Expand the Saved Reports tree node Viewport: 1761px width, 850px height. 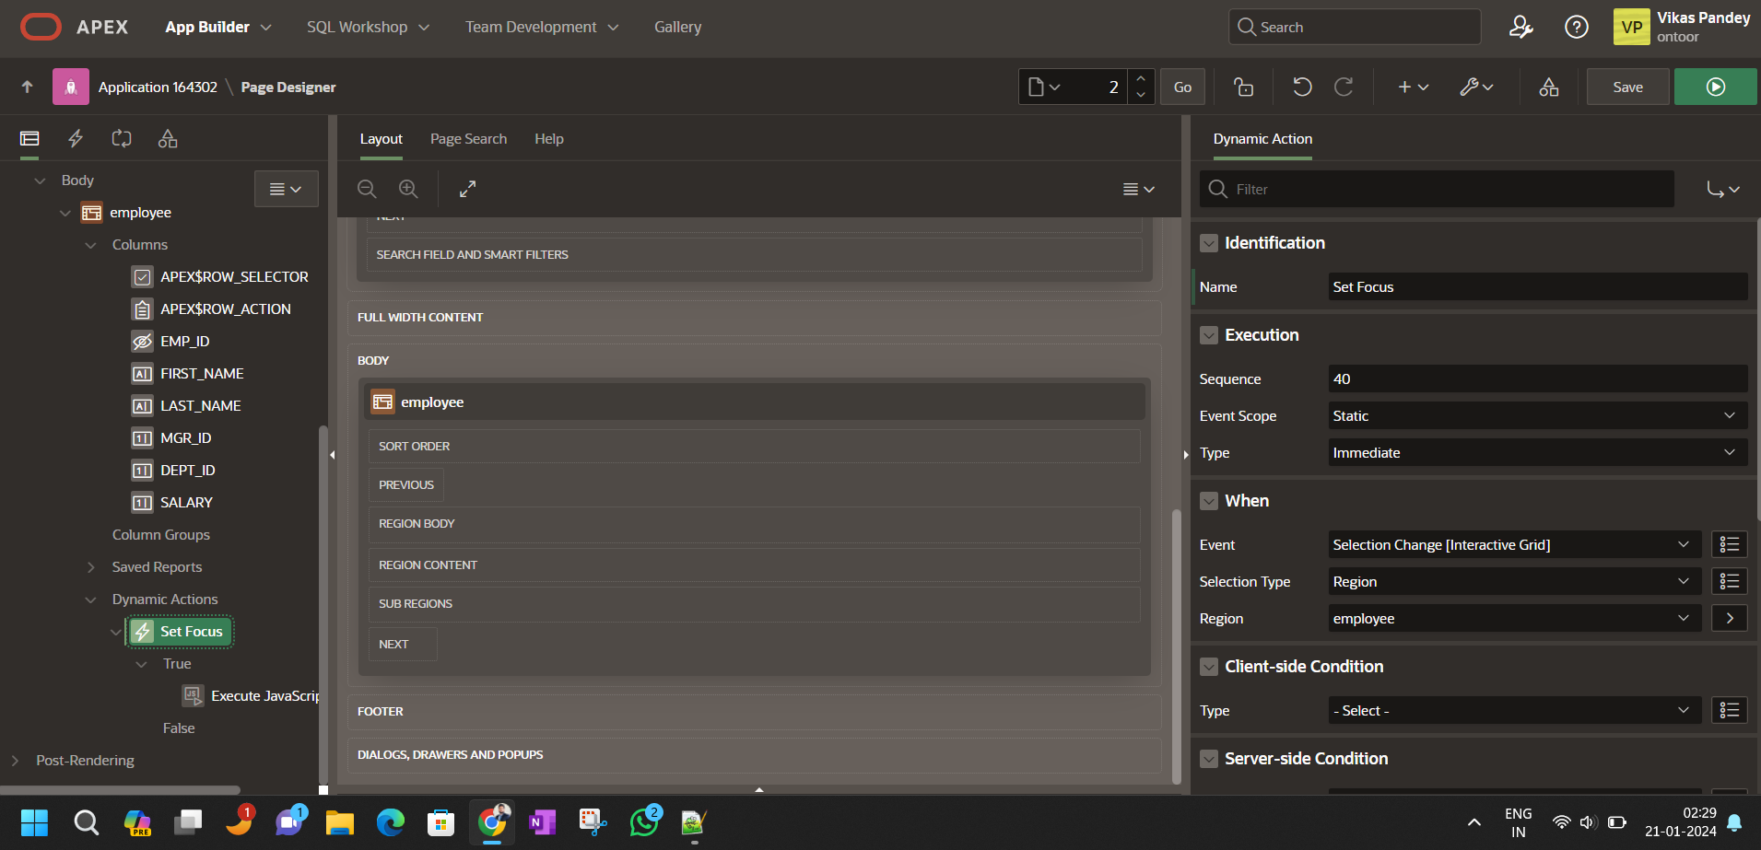point(90,567)
